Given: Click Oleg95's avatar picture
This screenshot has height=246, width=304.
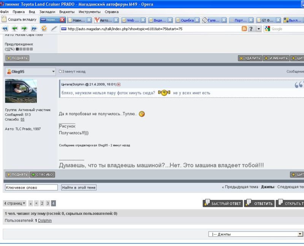Looking at the screenshot, I should pyautogui.click(x=21, y=91).
